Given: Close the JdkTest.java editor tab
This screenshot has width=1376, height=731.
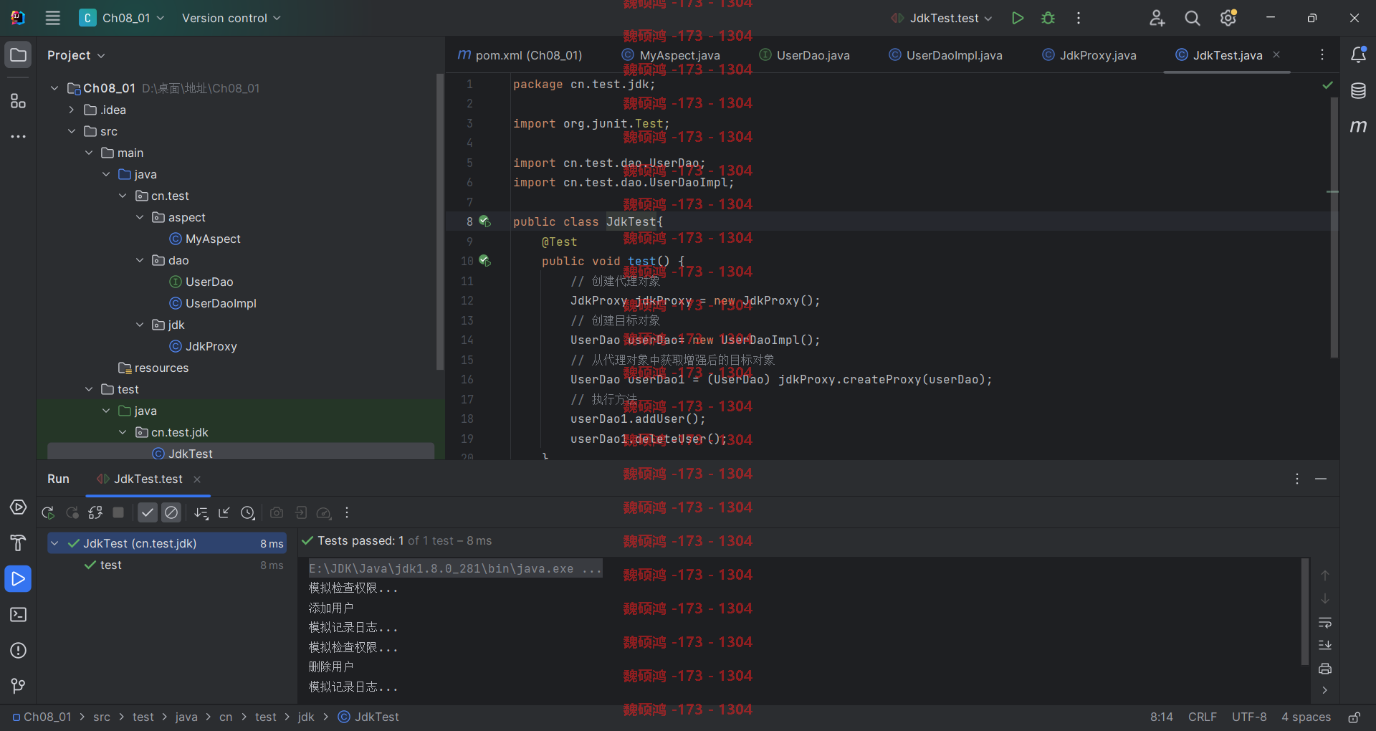Looking at the screenshot, I should (x=1276, y=54).
